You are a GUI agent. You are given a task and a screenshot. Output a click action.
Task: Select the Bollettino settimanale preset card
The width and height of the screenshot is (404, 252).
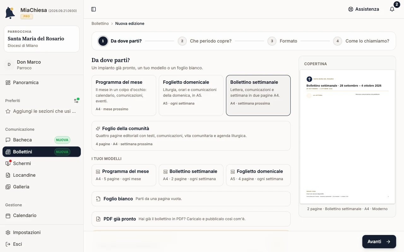[x=258, y=95]
